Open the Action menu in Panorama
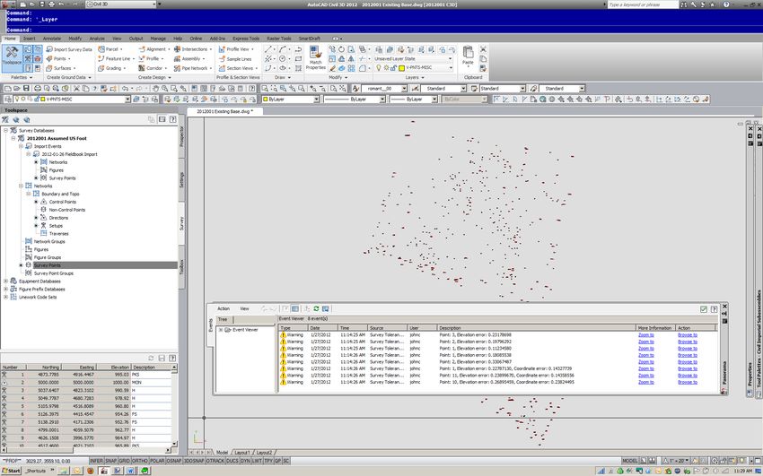Screen dimensions: 763x476 click(224, 309)
